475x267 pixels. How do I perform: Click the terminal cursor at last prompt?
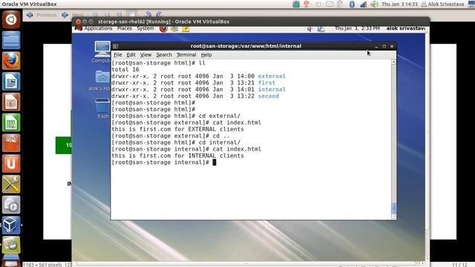pos(214,162)
